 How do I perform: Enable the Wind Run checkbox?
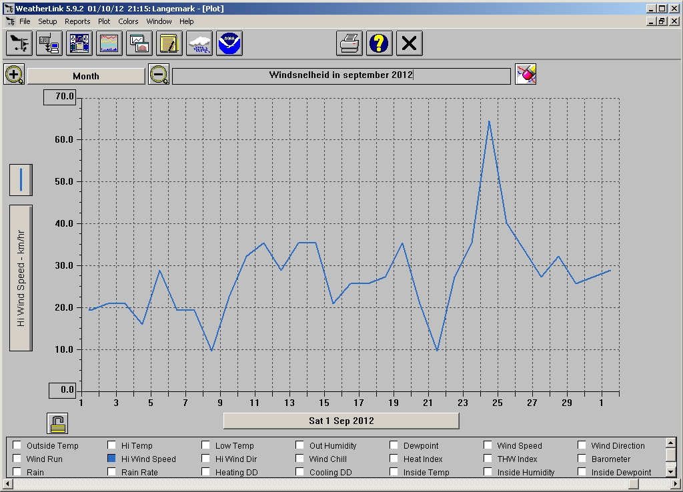[17, 459]
